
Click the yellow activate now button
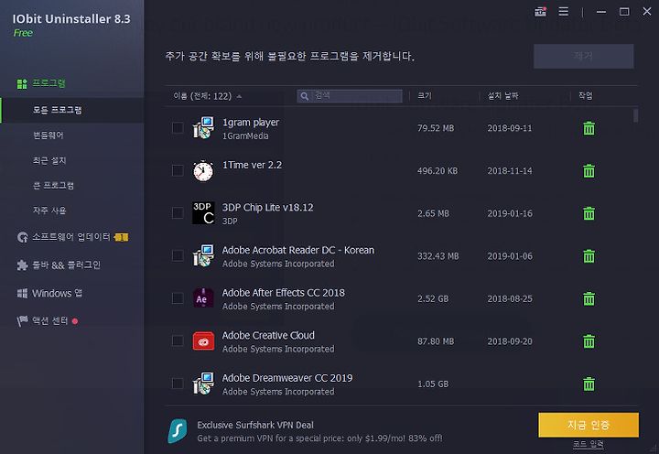[x=589, y=425]
